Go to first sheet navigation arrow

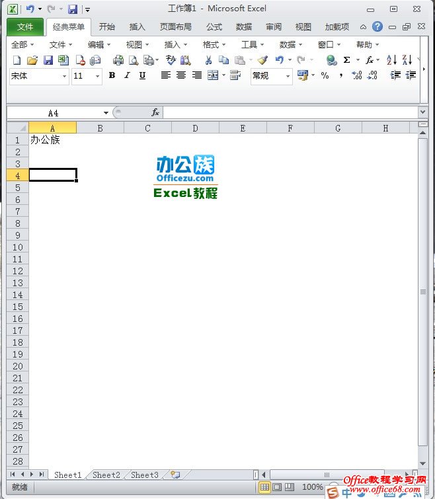[13, 474]
